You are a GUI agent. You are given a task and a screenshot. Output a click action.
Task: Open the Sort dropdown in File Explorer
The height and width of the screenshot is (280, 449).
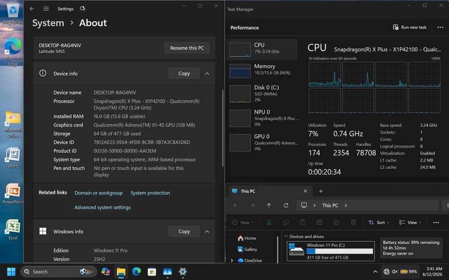click(379, 222)
